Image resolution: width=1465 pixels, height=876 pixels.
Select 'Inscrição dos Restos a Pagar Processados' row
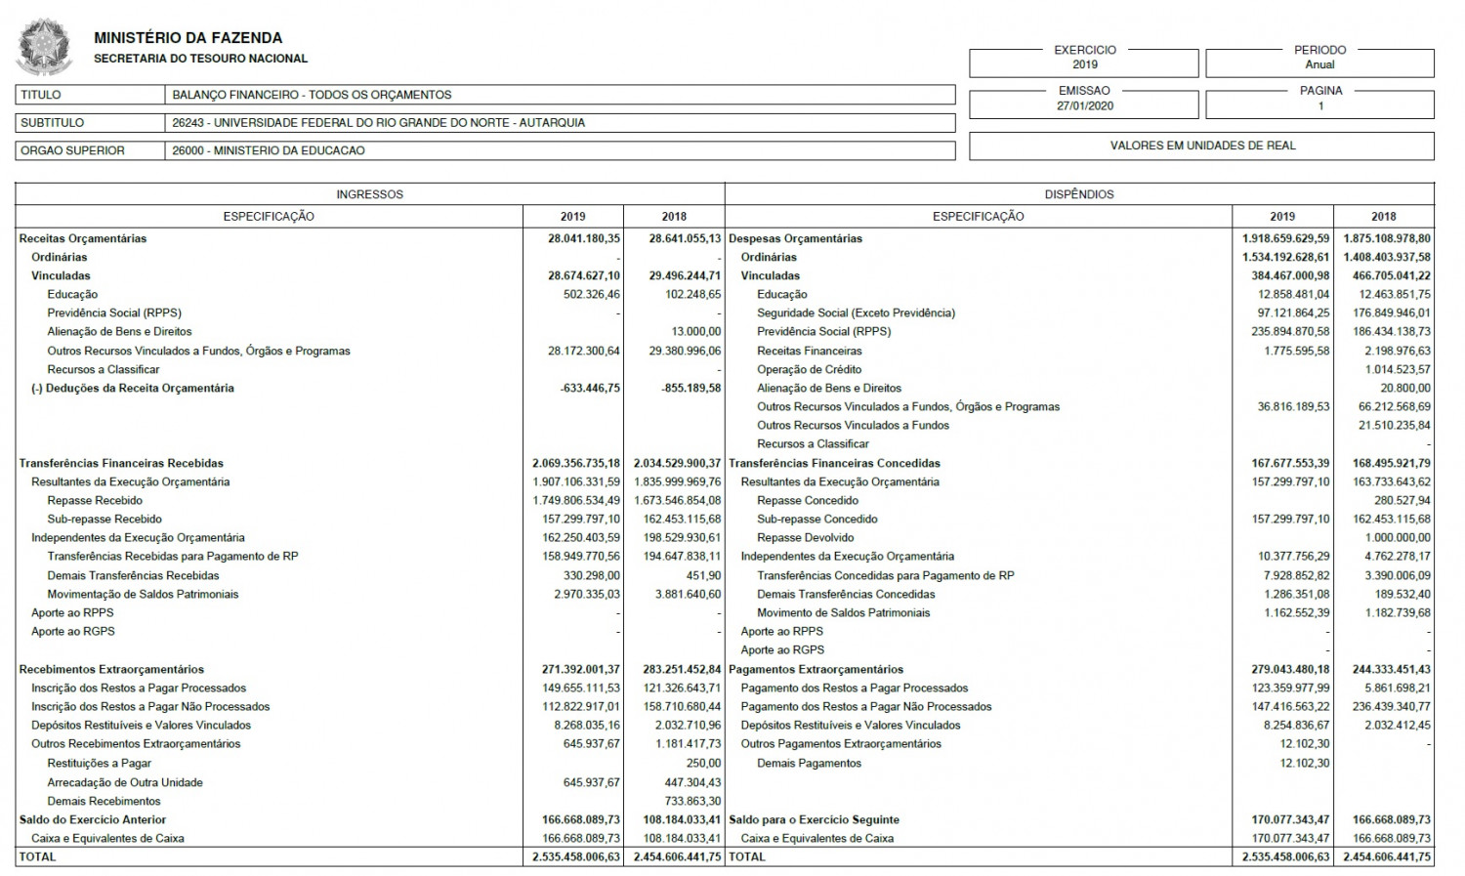click(x=139, y=688)
